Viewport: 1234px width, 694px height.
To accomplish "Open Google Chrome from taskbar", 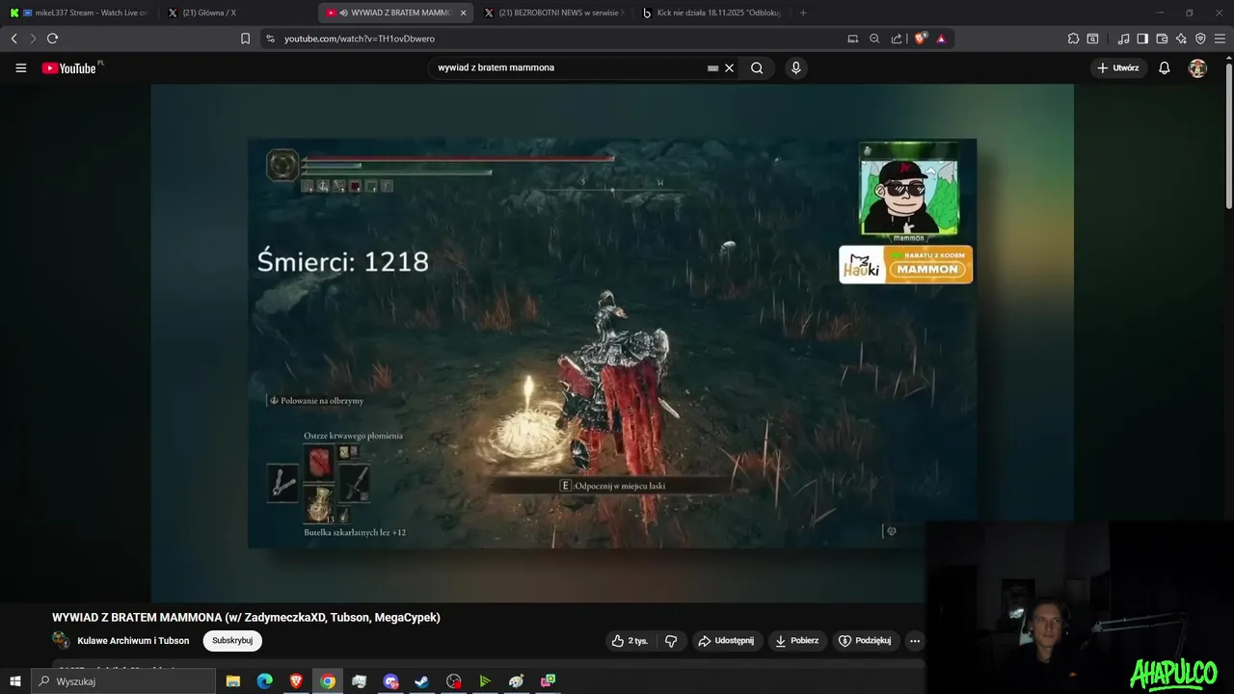I will [328, 681].
